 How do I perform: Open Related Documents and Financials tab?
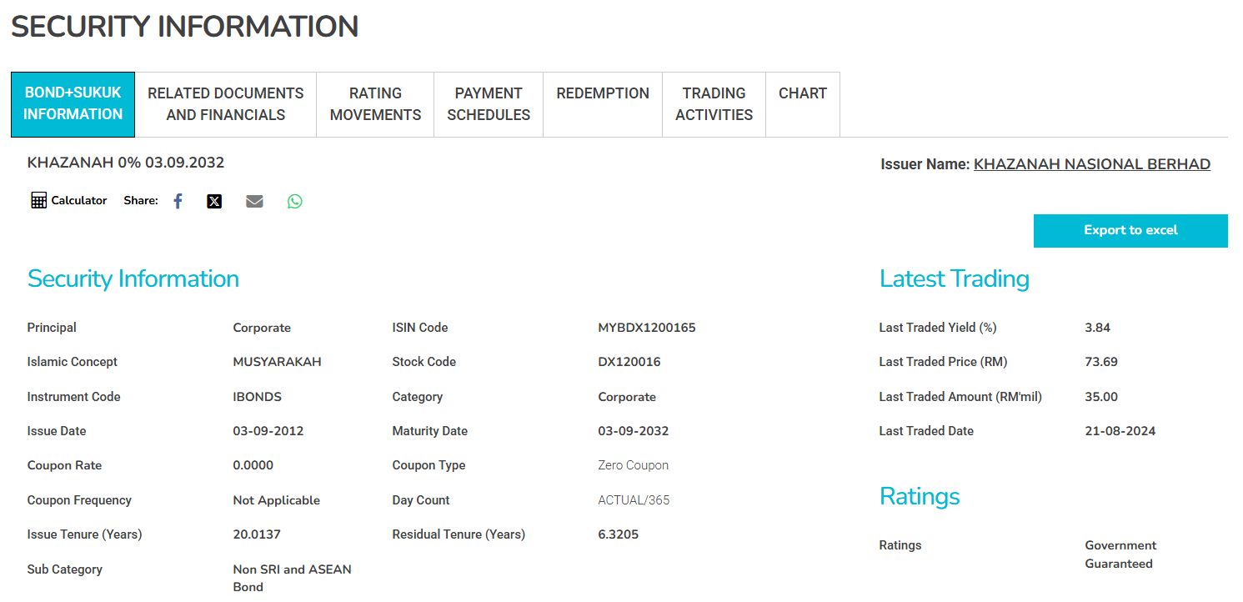point(226,104)
